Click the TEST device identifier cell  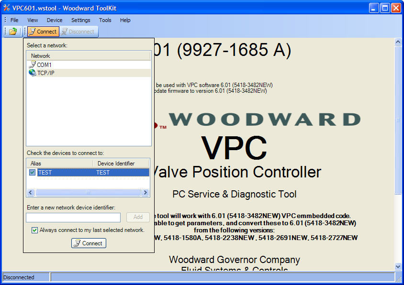(103, 173)
